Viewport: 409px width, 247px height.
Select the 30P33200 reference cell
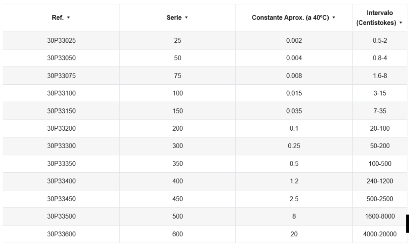61,128
